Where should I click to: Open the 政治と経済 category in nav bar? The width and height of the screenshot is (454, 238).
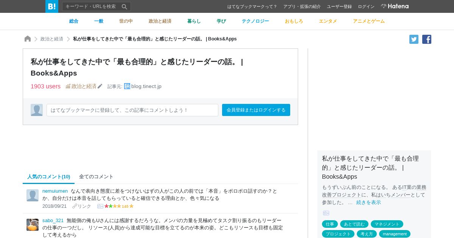(160, 21)
